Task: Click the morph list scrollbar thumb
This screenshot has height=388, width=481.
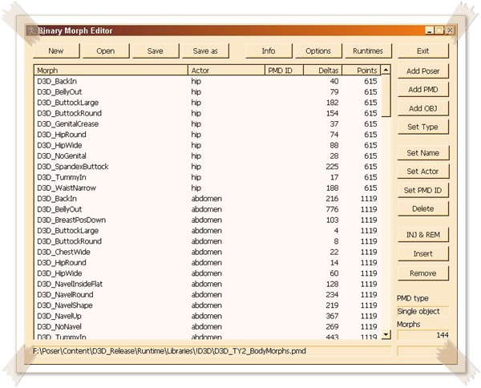Action: coord(386,95)
